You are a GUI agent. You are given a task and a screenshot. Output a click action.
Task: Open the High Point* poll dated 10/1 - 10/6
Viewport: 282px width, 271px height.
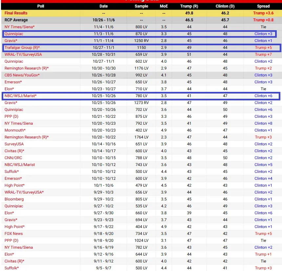[x=14, y=185]
